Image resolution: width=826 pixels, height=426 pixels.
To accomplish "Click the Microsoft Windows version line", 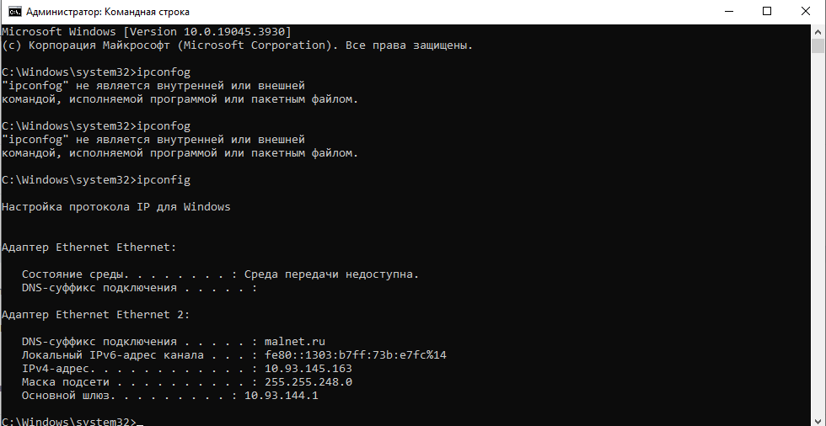I will pyautogui.click(x=147, y=31).
